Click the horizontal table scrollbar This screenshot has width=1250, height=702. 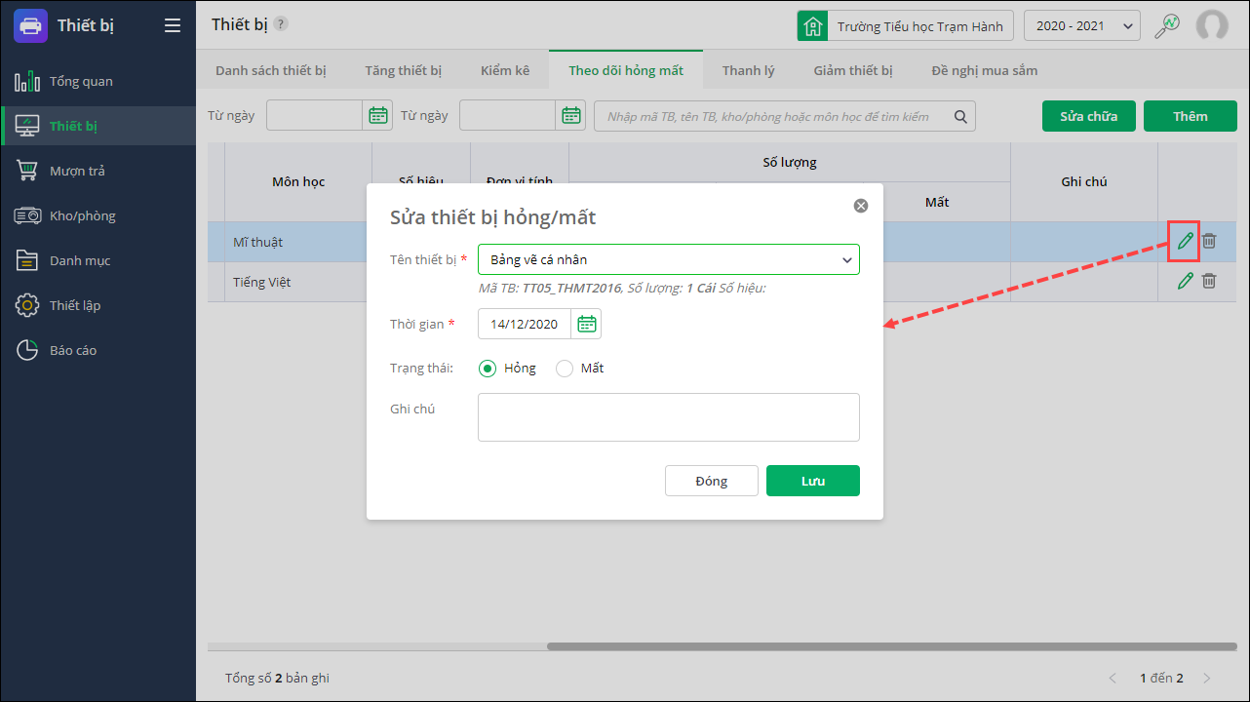[892, 646]
